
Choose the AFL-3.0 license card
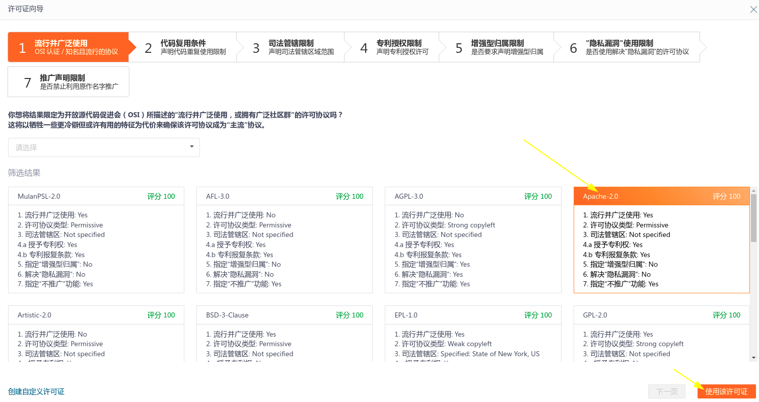coord(285,240)
